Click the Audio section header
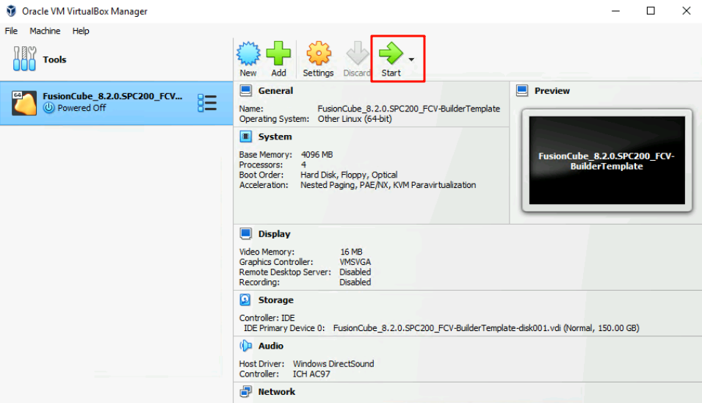 click(270, 346)
